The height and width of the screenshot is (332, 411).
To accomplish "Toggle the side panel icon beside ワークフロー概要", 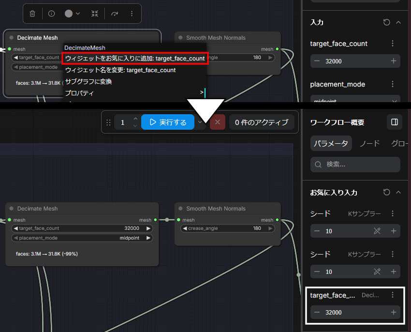I will 395,122.
